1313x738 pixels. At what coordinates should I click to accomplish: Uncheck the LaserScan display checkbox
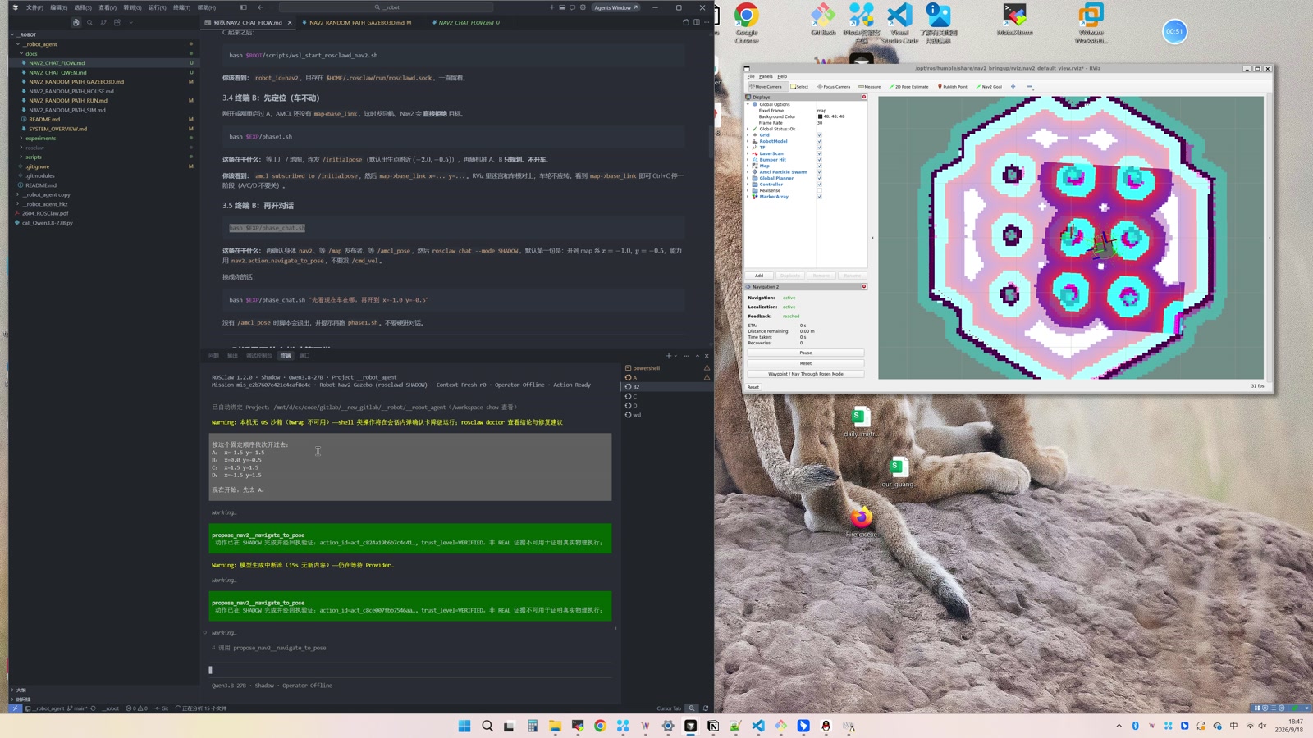(819, 153)
